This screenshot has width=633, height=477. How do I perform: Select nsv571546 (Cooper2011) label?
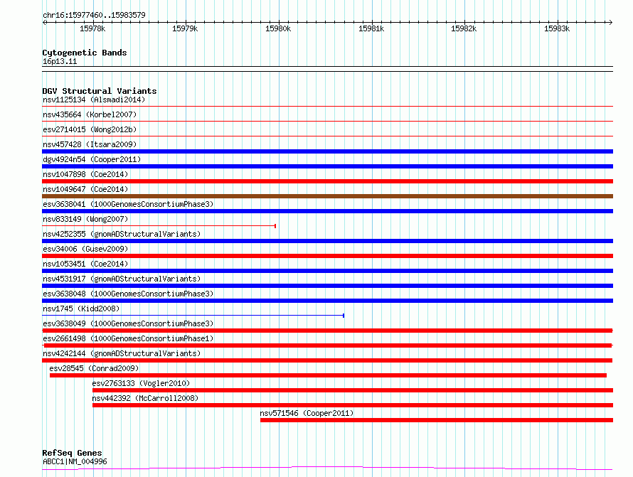(307, 413)
